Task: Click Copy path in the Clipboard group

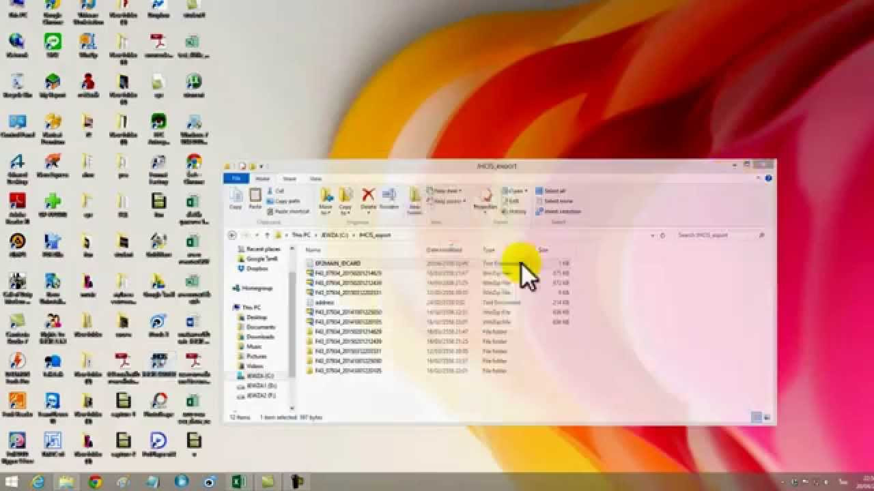Action: pos(283,201)
